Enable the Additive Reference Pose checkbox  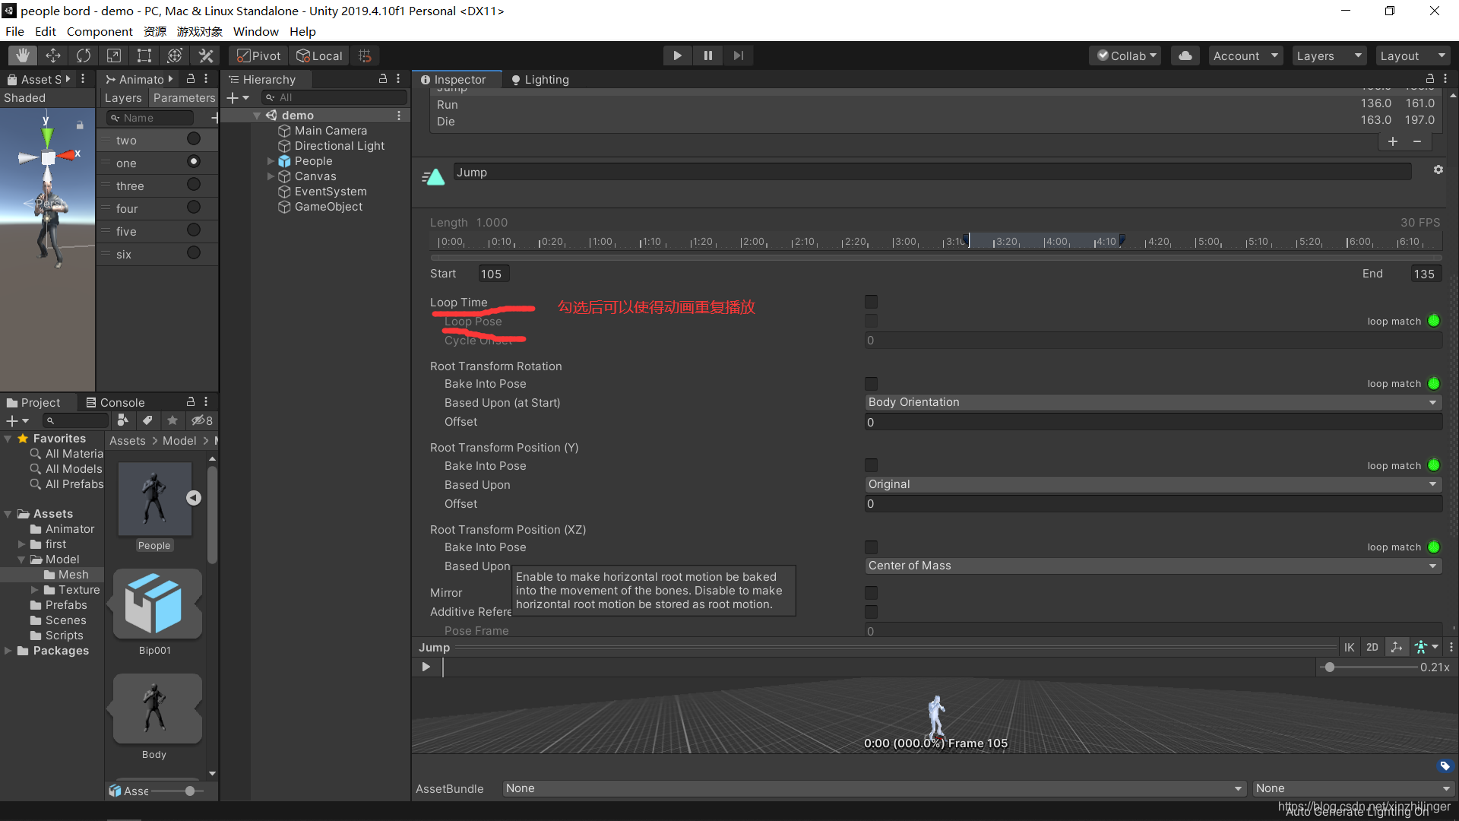pyautogui.click(x=871, y=612)
